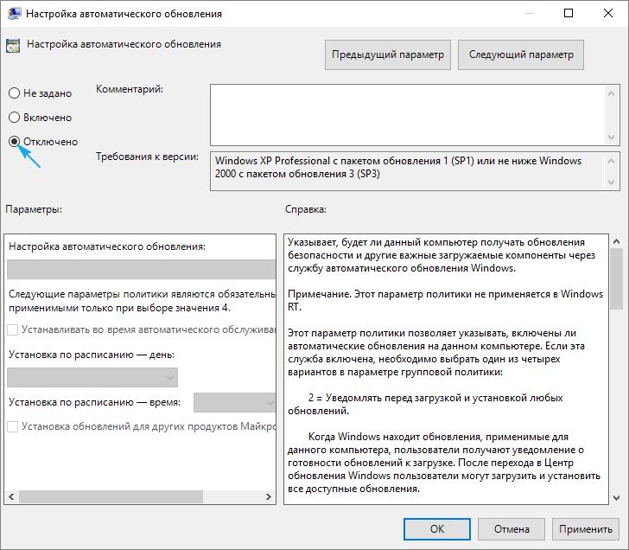Open the scheduled install day dropdown
The height and width of the screenshot is (550, 629).
tap(92, 378)
